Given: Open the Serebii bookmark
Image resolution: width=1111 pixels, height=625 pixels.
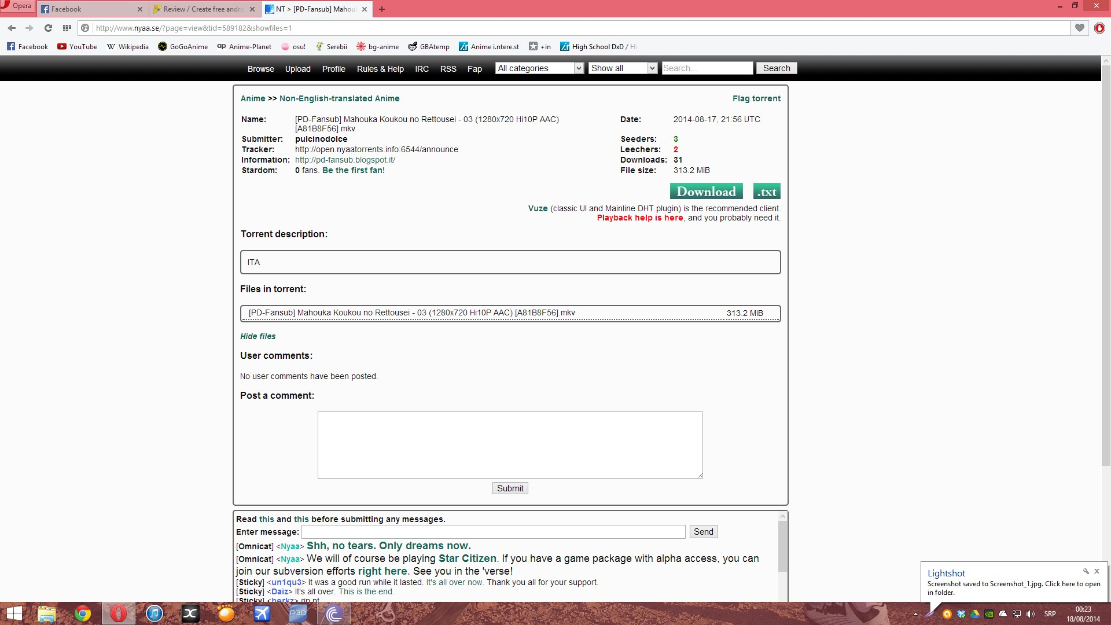Looking at the screenshot, I should coord(331,47).
